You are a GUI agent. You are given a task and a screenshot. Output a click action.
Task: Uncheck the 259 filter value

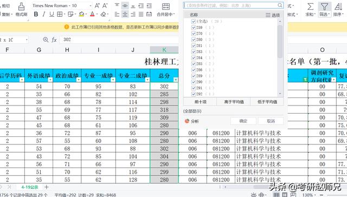(194, 28)
